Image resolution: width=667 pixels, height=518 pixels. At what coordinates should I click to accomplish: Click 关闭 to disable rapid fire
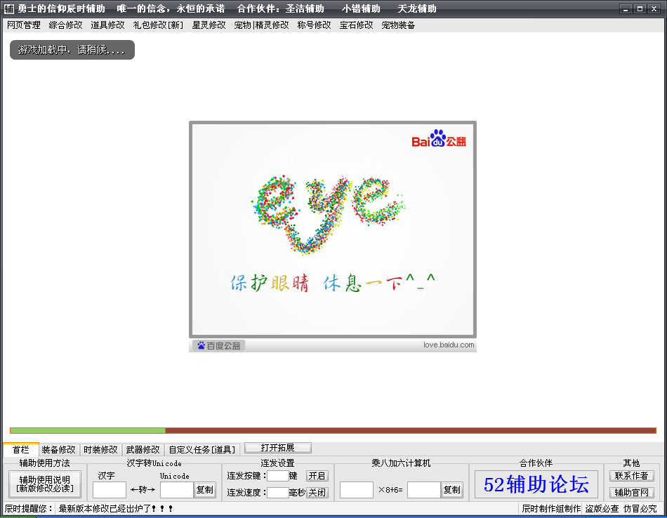[317, 493]
